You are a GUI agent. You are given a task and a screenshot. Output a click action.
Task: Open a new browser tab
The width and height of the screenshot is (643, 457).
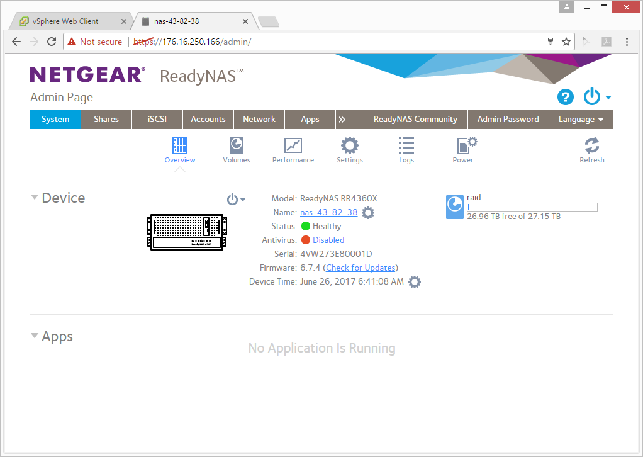point(269,22)
